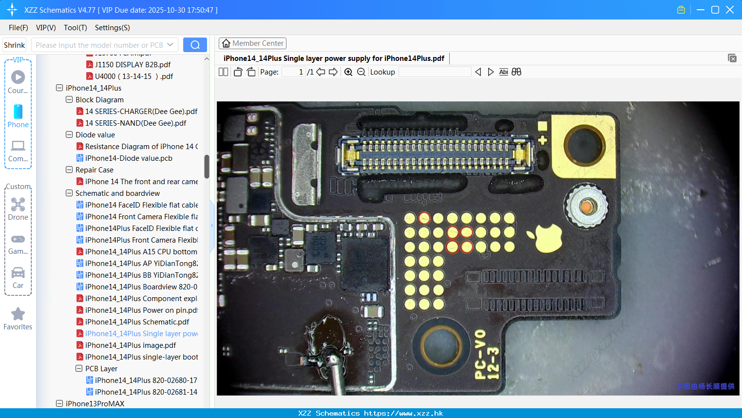Viewport: 742px width, 418px height.
Task: Open the Tool(T) menu
Action: [x=76, y=28]
